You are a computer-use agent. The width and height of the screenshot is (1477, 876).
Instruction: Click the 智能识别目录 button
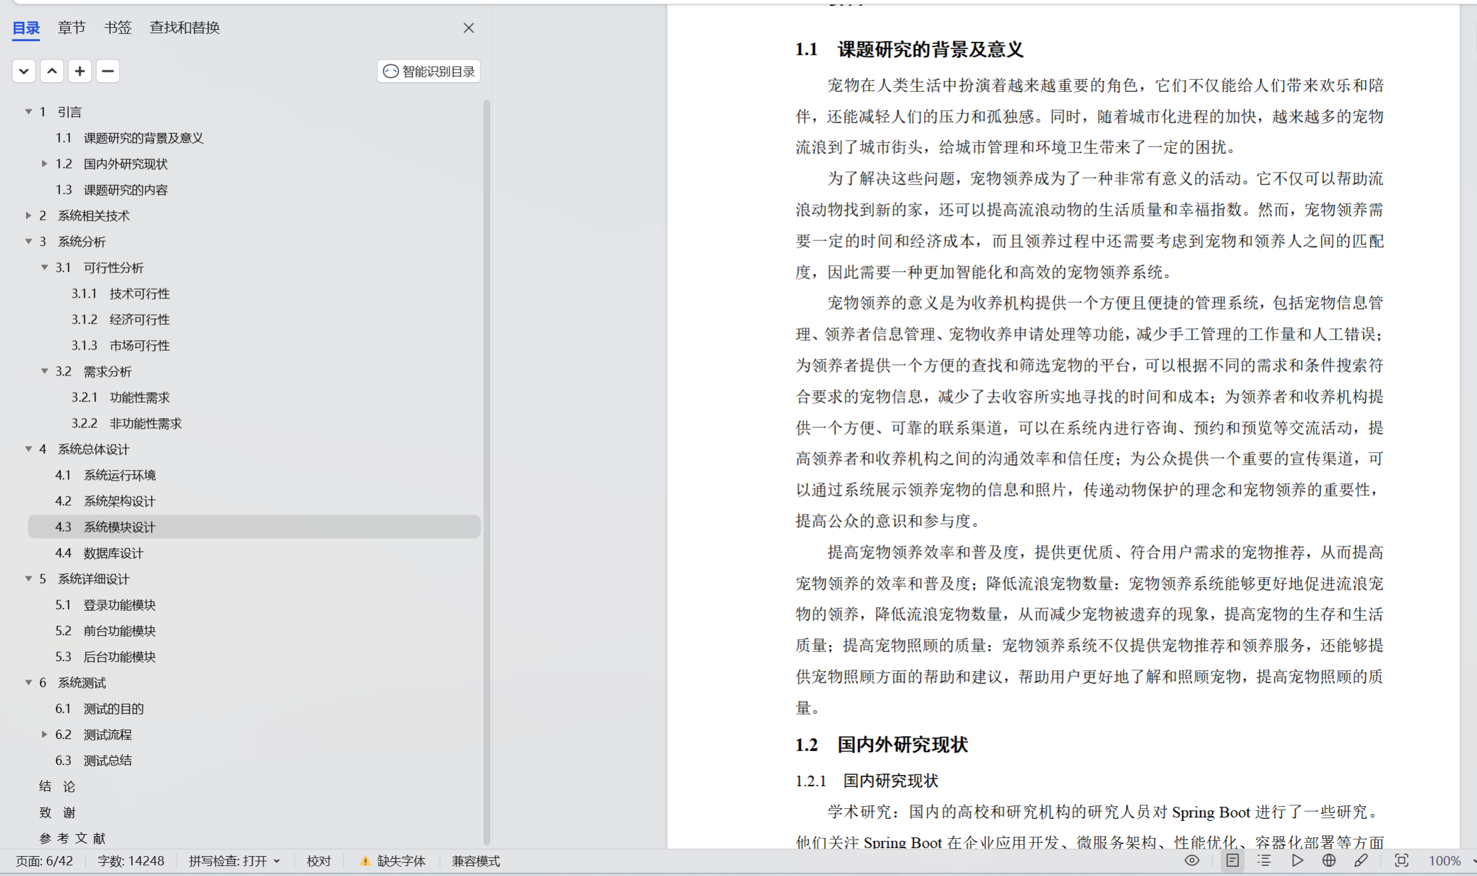click(x=429, y=71)
